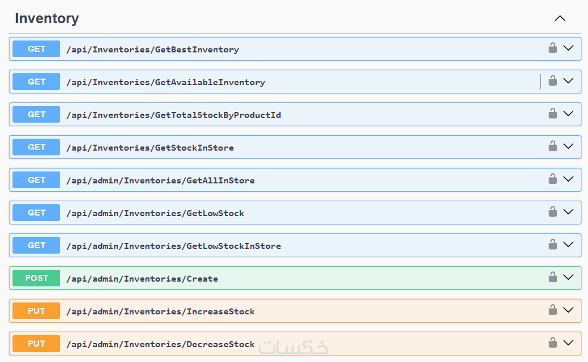Click the PUT badge for IncreaseStock
Image resolution: width=588 pixels, height=362 pixels.
36,311
